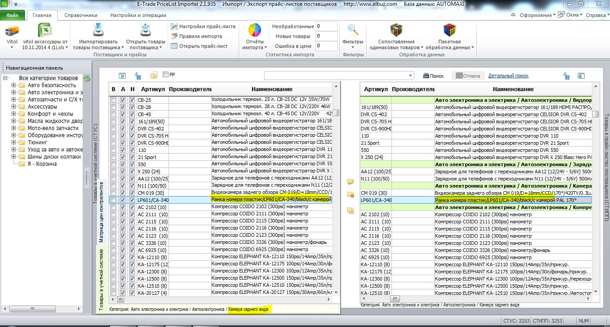Click Импортировать товары поставщика icon
Screen dimensions: 610x327
[98, 30]
